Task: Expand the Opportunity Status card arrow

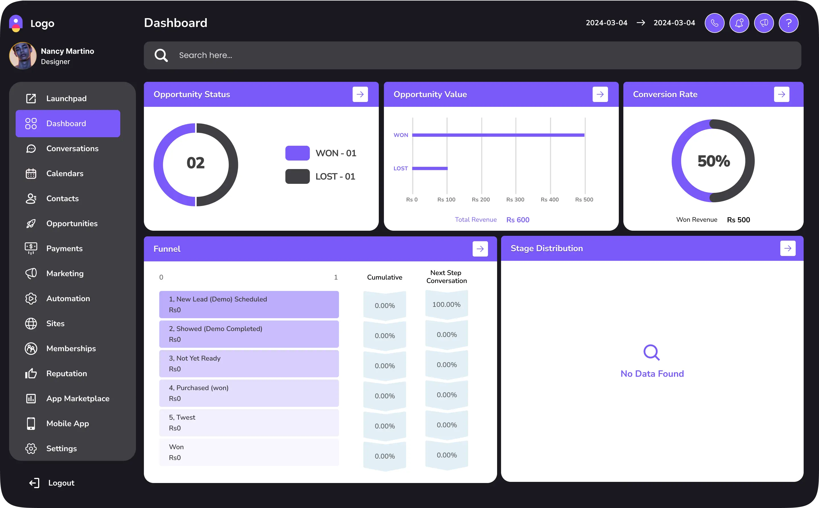Action: (x=360, y=94)
